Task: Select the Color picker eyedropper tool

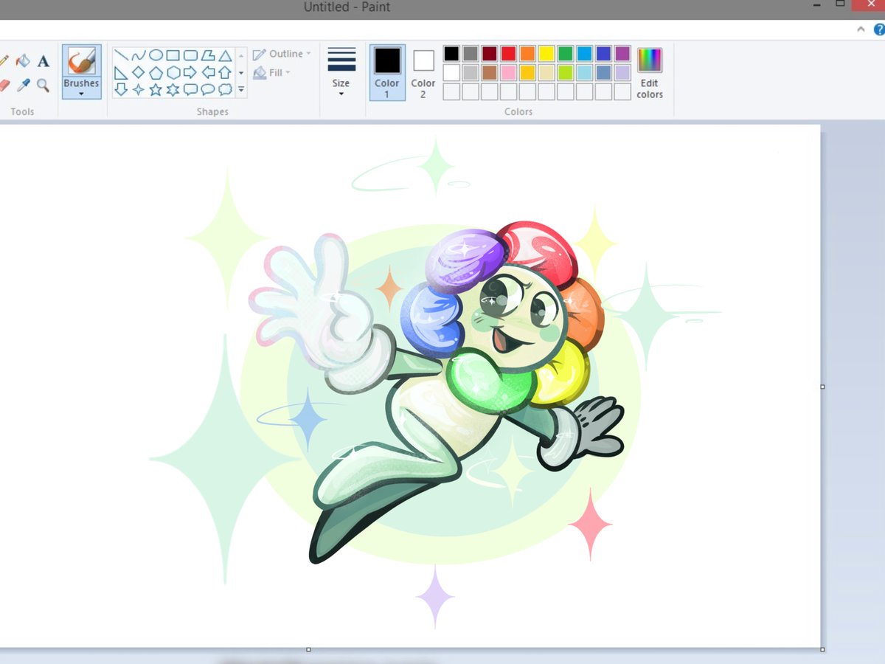Action: (24, 85)
